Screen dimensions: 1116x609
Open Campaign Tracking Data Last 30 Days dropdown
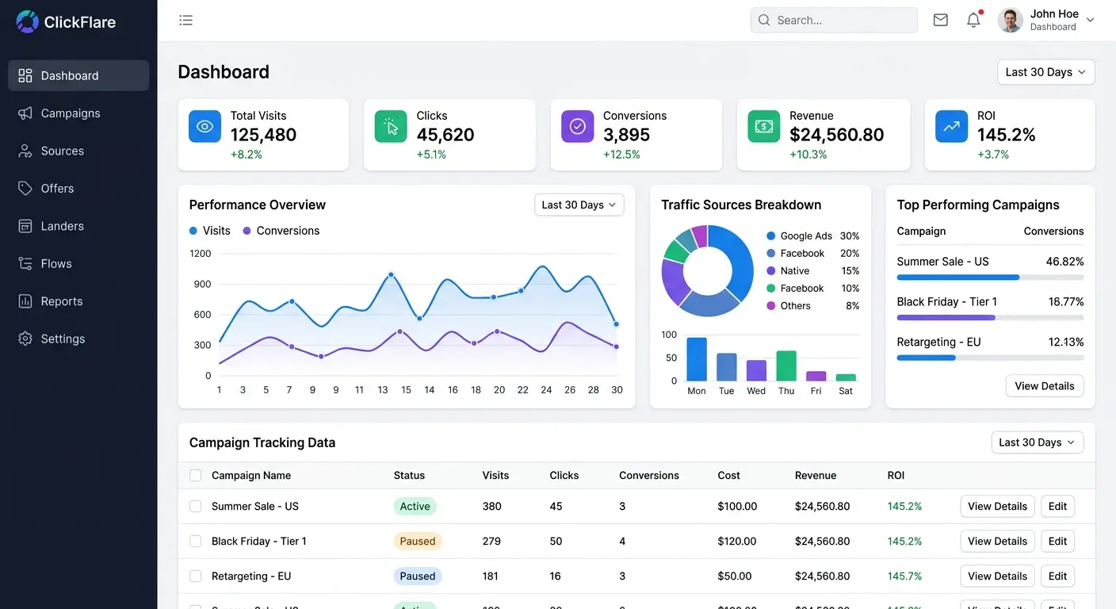click(x=1038, y=442)
